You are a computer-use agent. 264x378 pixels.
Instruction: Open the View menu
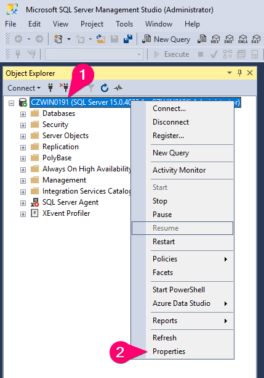tap(61, 24)
